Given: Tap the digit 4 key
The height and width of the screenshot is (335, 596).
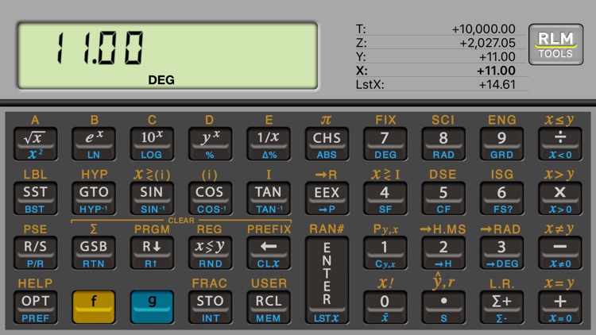Looking at the screenshot, I should 385,198.
